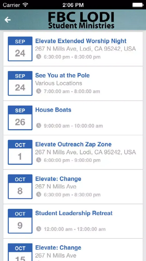Open the Oct 9 calendar badge
The width and height of the screenshot is (146, 261).
pos(20,221)
